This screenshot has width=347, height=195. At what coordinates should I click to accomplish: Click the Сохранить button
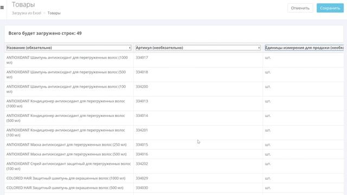[x=330, y=8]
